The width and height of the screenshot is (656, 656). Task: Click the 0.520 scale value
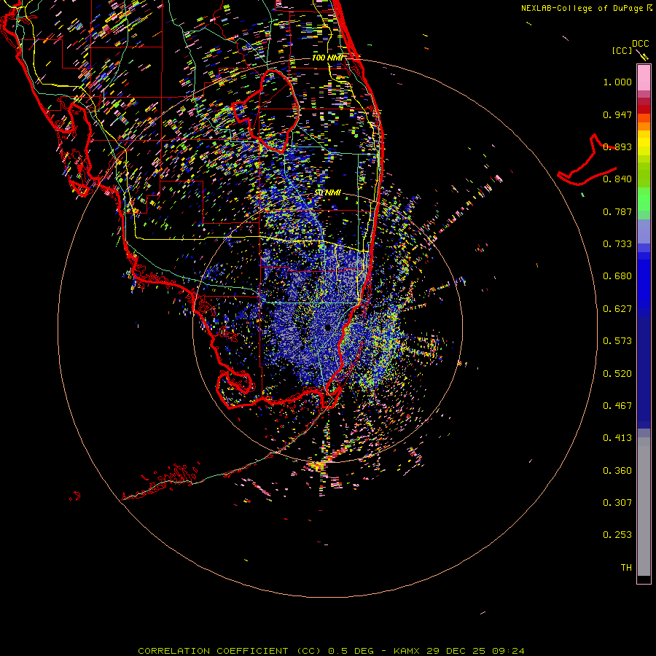point(617,374)
